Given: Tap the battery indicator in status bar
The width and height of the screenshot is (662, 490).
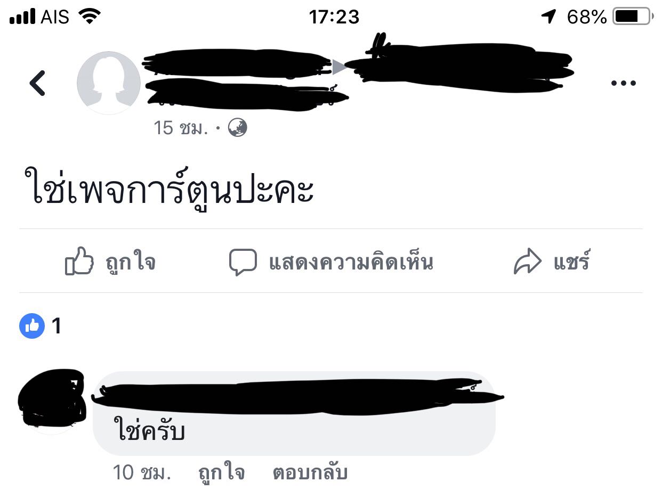Looking at the screenshot, I should click(x=633, y=17).
